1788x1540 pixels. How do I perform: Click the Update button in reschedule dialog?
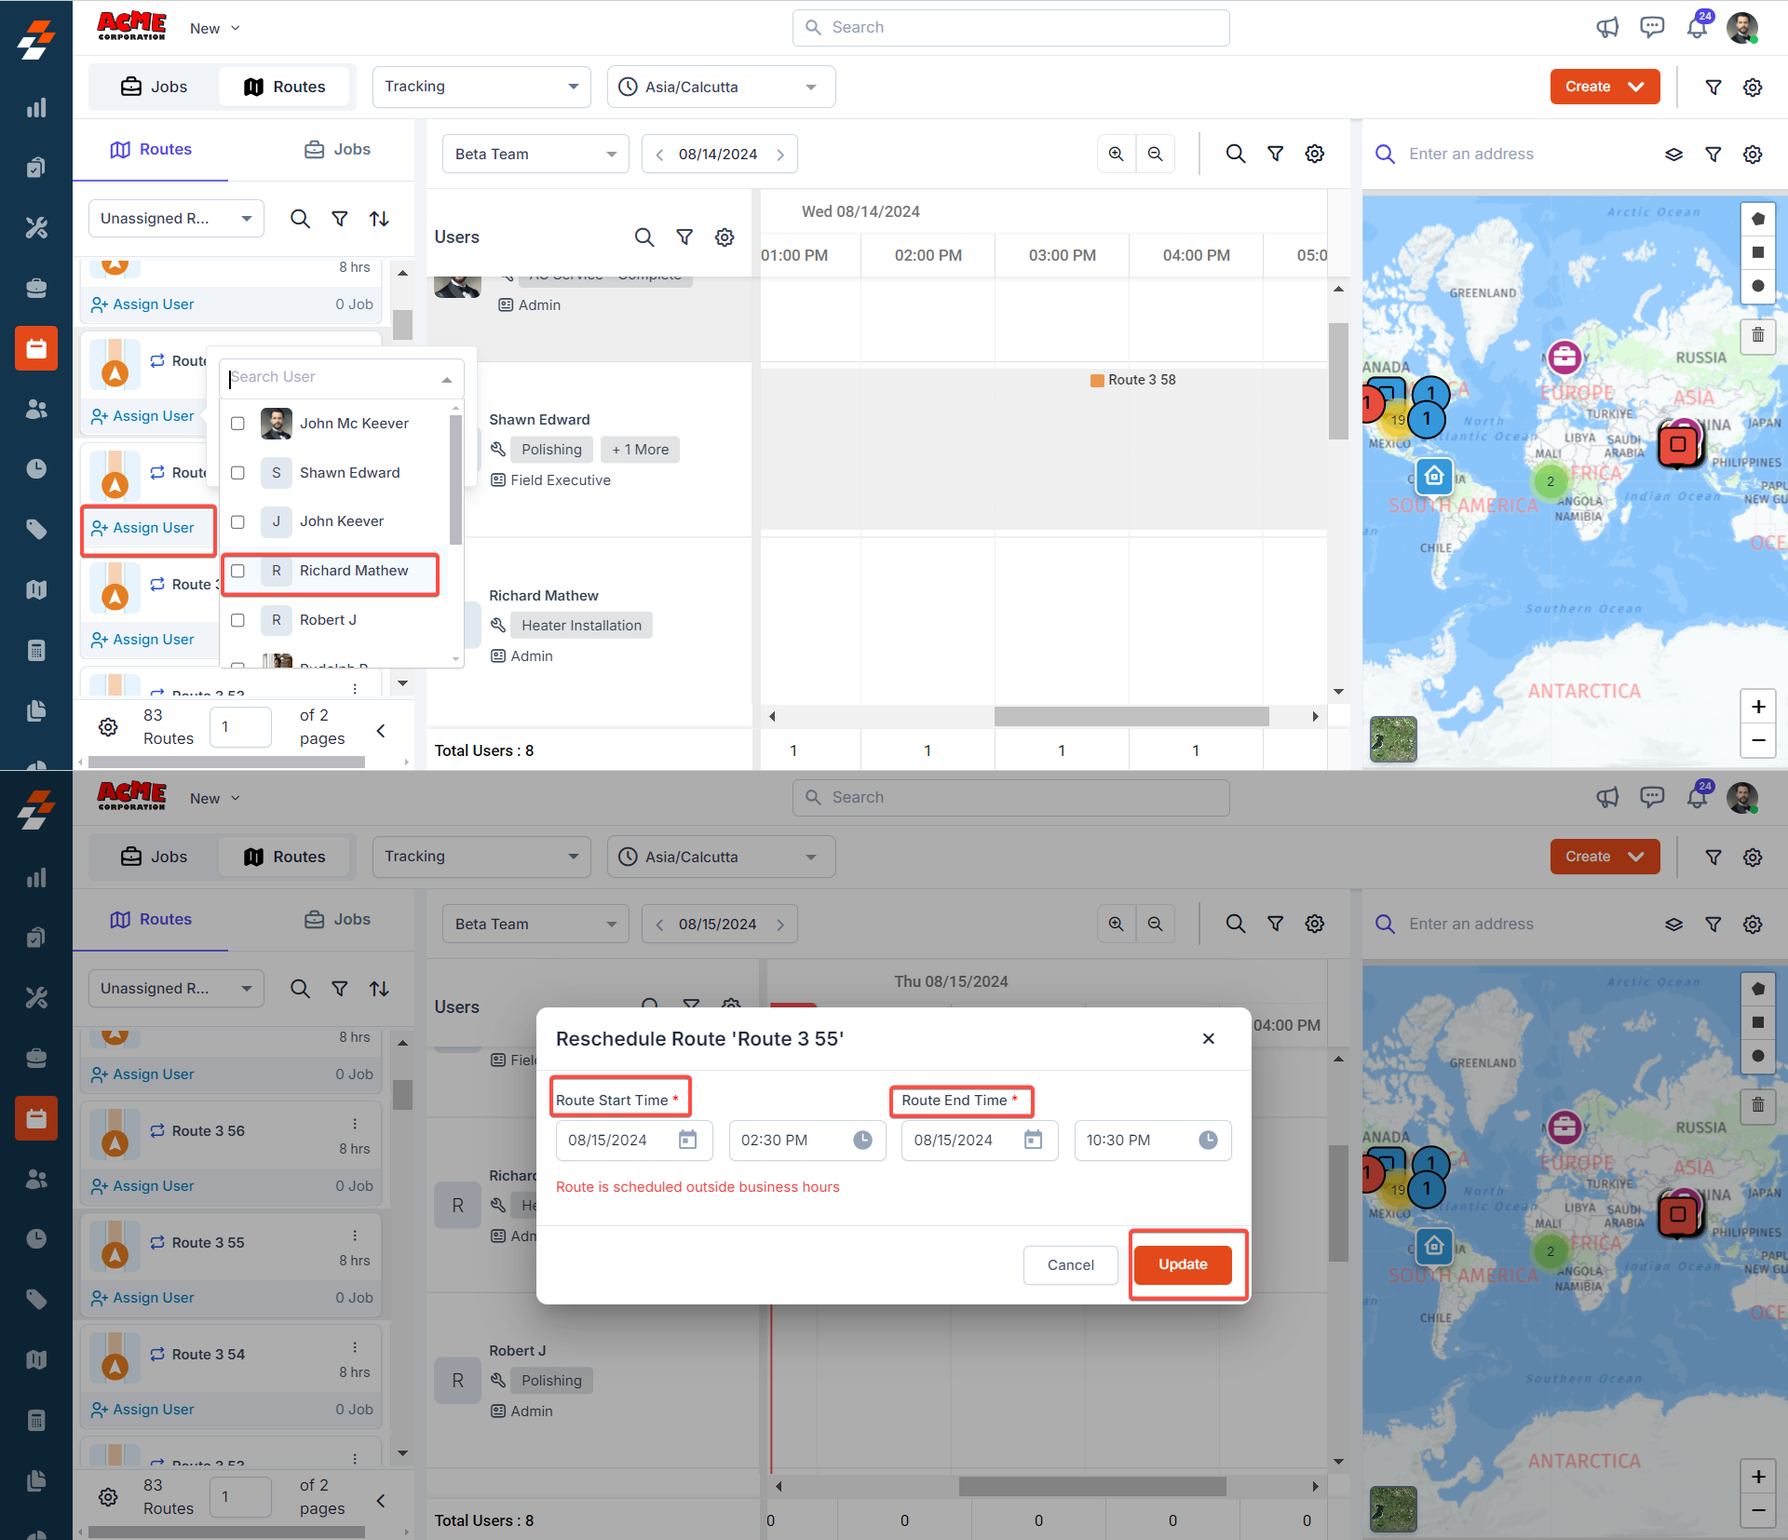1183,1264
